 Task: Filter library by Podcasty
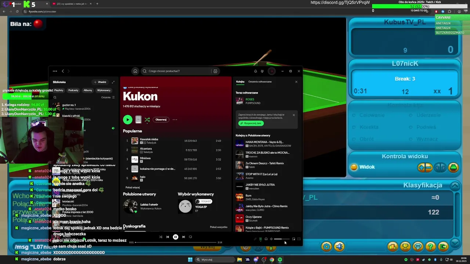(73, 90)
